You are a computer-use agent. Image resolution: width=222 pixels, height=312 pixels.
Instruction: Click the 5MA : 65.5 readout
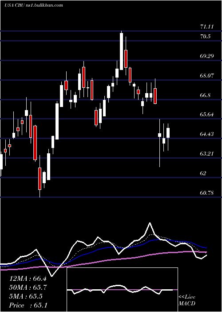pos(26,296)
